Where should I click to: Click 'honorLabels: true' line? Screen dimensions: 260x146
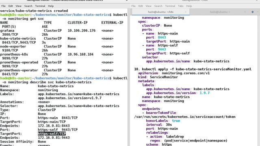pos(163,121)
